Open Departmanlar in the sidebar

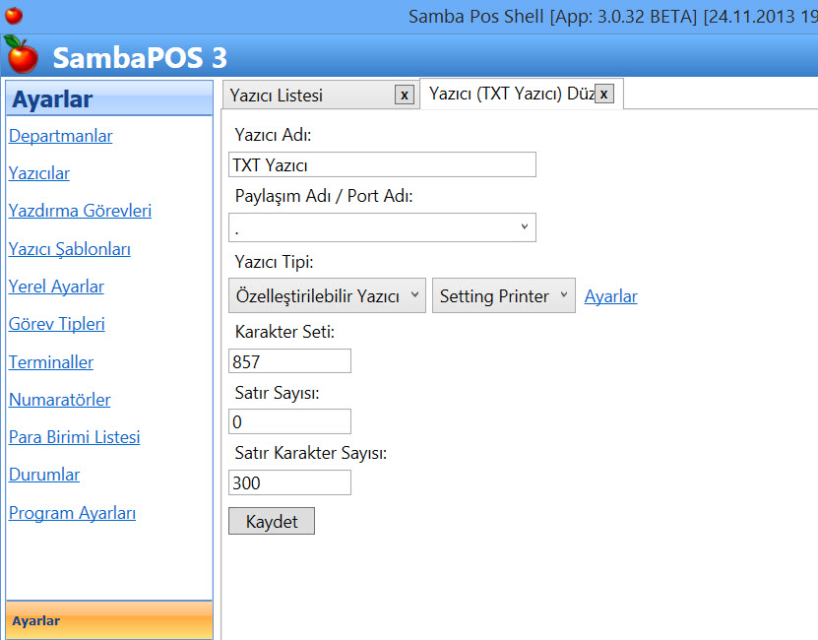(60, 136)
